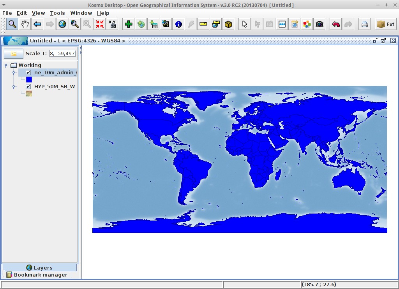Collapse the Working folder tree node
The image size is (399, 289).
tap(6, 65)
